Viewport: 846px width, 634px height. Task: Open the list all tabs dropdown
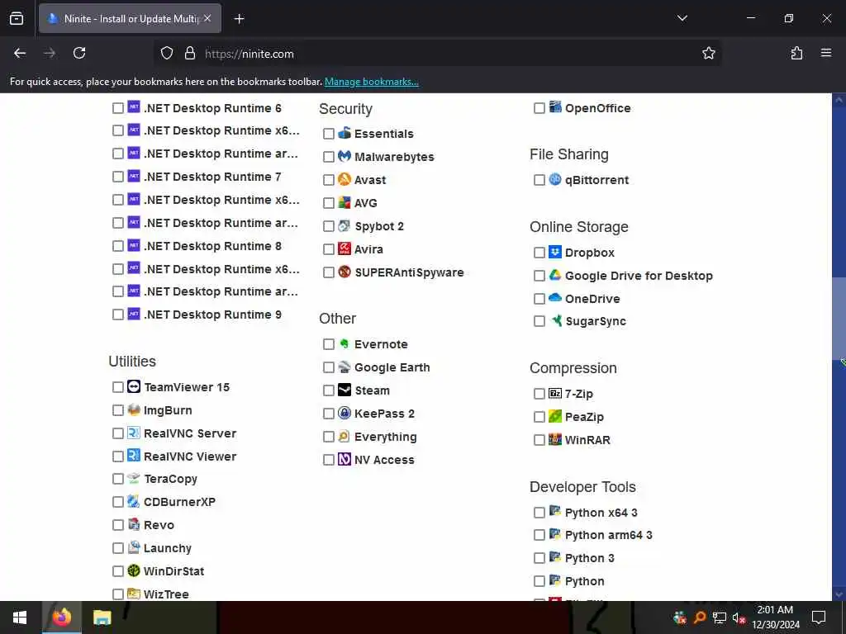pyautogui.click(x=682, y=18)
